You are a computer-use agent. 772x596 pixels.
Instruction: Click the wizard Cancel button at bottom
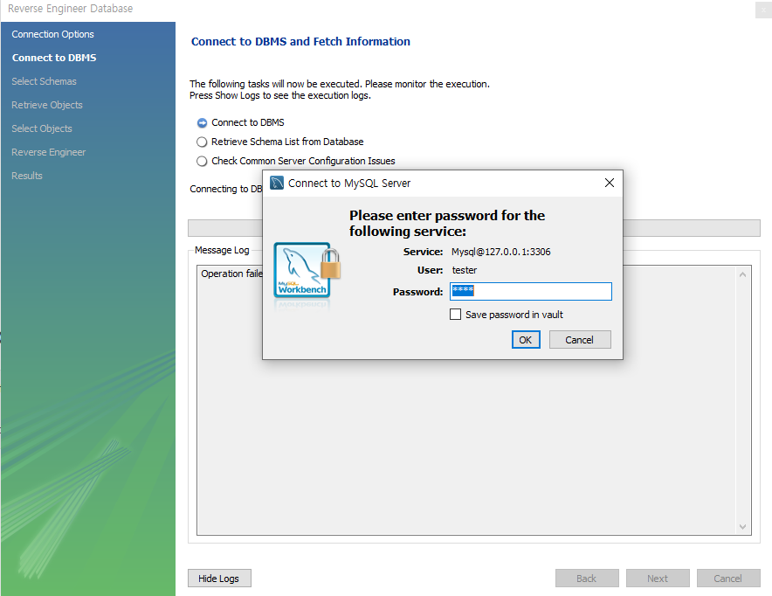728,579
